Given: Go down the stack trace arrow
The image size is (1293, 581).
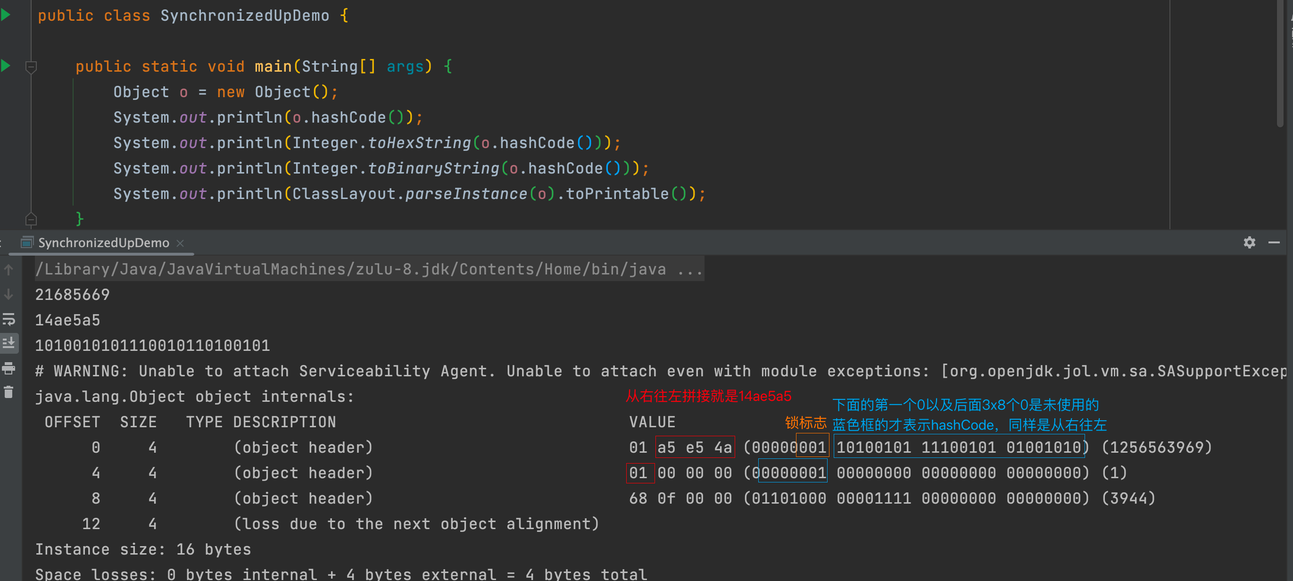Looking at the screenshot, I should 9,294.
